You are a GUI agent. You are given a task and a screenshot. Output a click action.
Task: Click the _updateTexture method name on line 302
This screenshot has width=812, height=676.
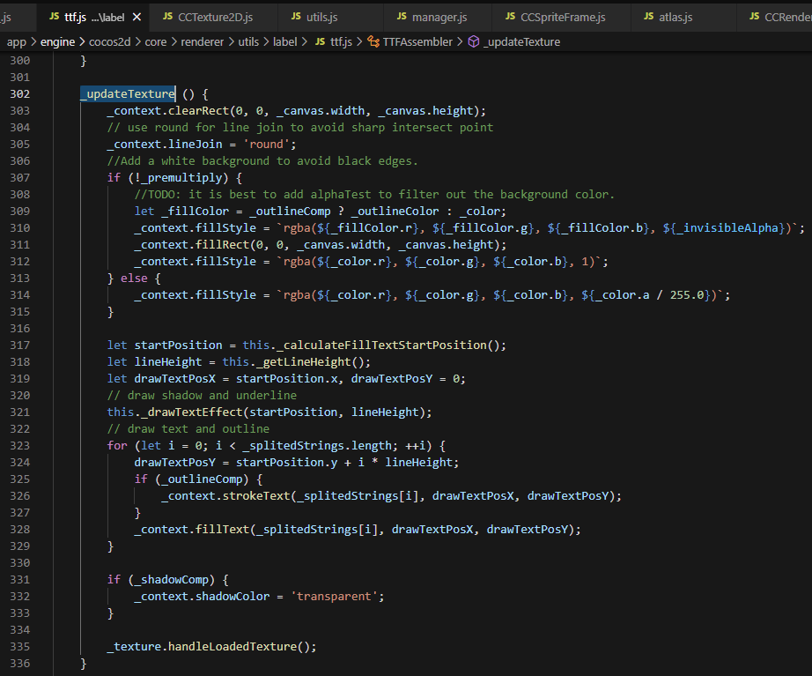(128, 93)
